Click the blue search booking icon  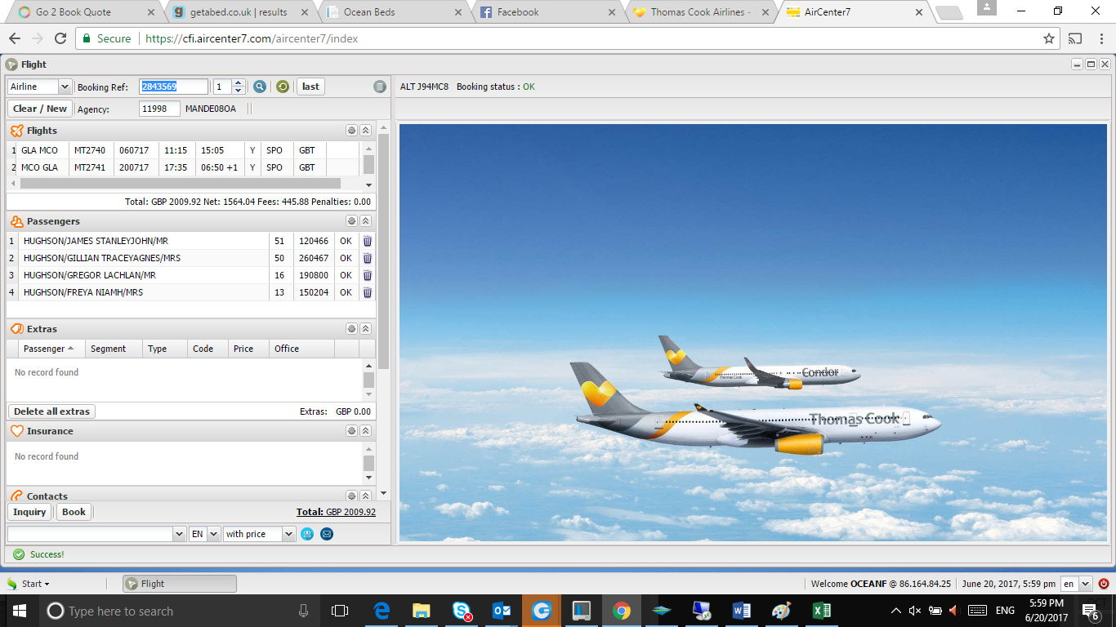(260, 87)
